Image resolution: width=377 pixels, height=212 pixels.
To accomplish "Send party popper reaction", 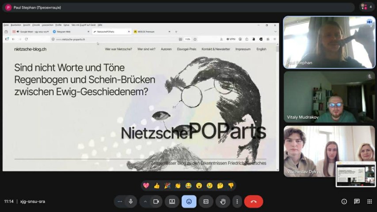I will (x=168, y=185).
